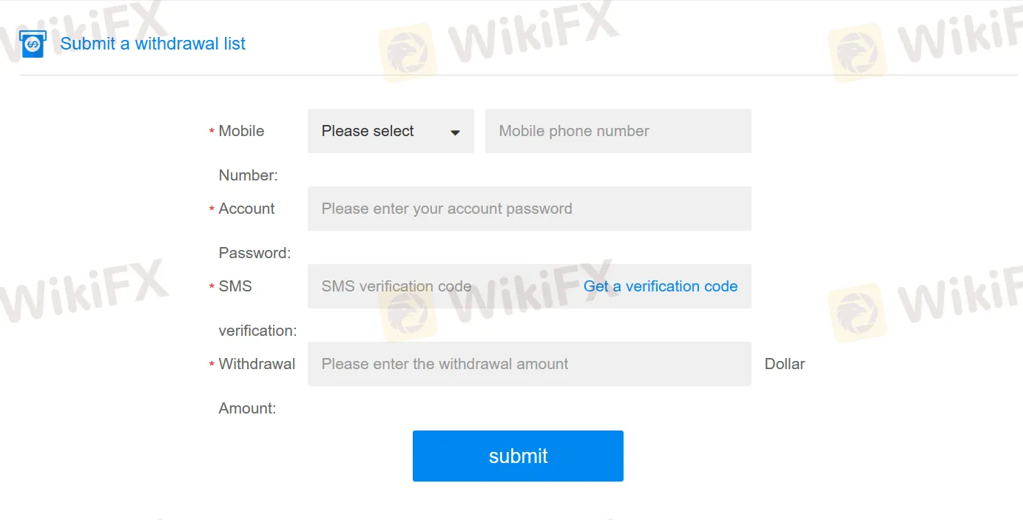Click into the account password field
Screen dimensions: 1023x520
529,209
